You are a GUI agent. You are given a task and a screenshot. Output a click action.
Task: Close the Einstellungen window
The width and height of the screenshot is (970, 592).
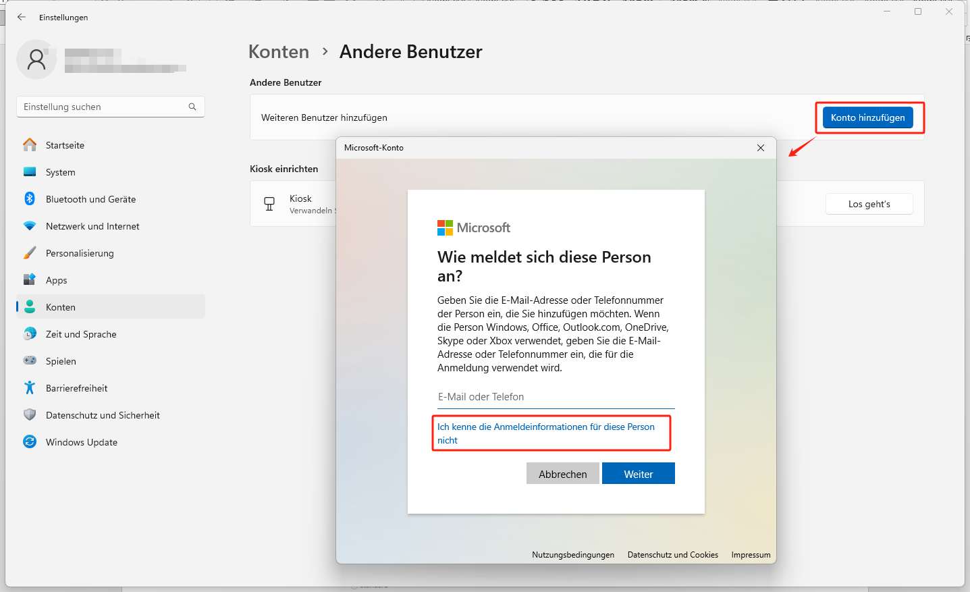coord(949,11)
